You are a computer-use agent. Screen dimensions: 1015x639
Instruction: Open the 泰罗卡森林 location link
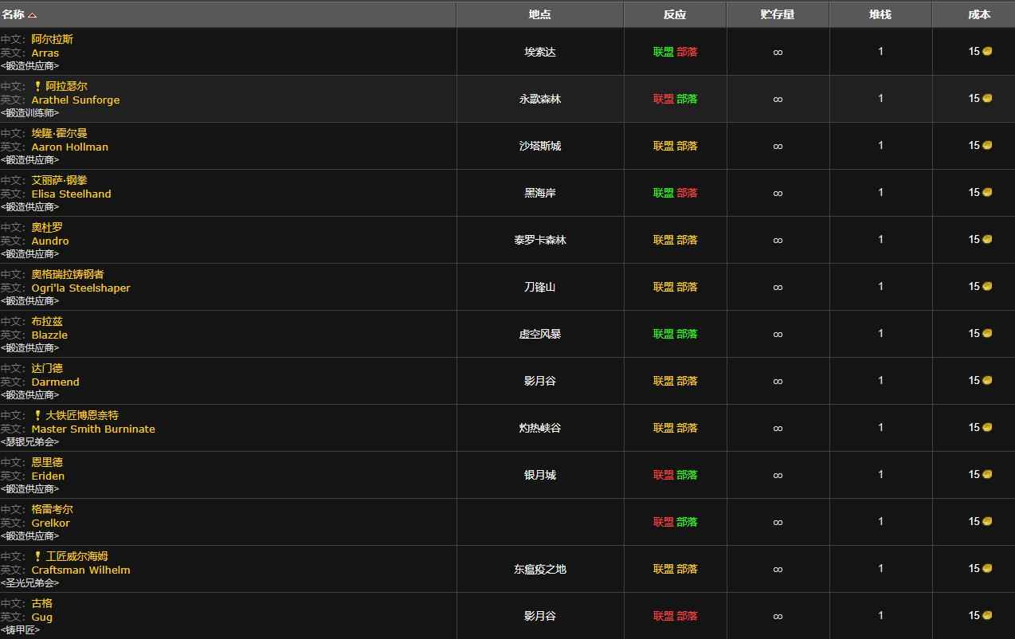click(539, 240)
